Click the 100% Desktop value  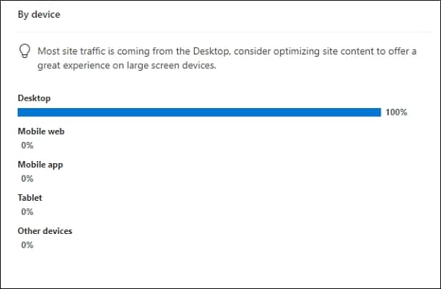pos(396,113)
